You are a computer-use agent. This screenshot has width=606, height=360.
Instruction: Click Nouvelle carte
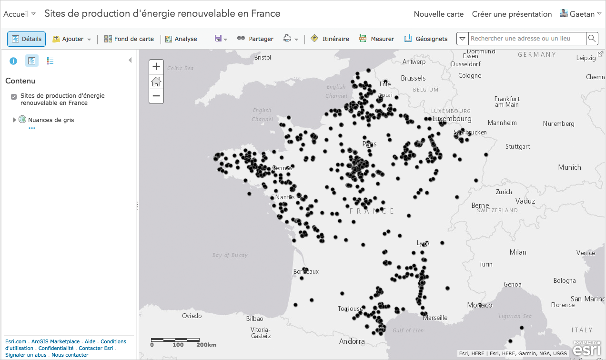(x=439, y=14)
